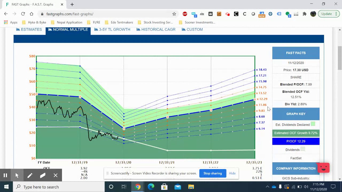Click the red Screencastify webcam bubble
This screenshot has height=192, width=342.
324,168
